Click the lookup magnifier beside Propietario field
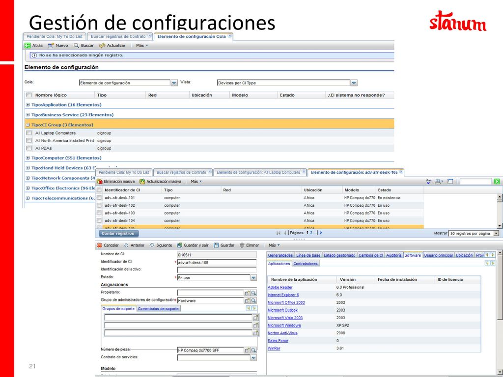Image resolution: width=503 pixels, height=377 pixels. (253, 293)
